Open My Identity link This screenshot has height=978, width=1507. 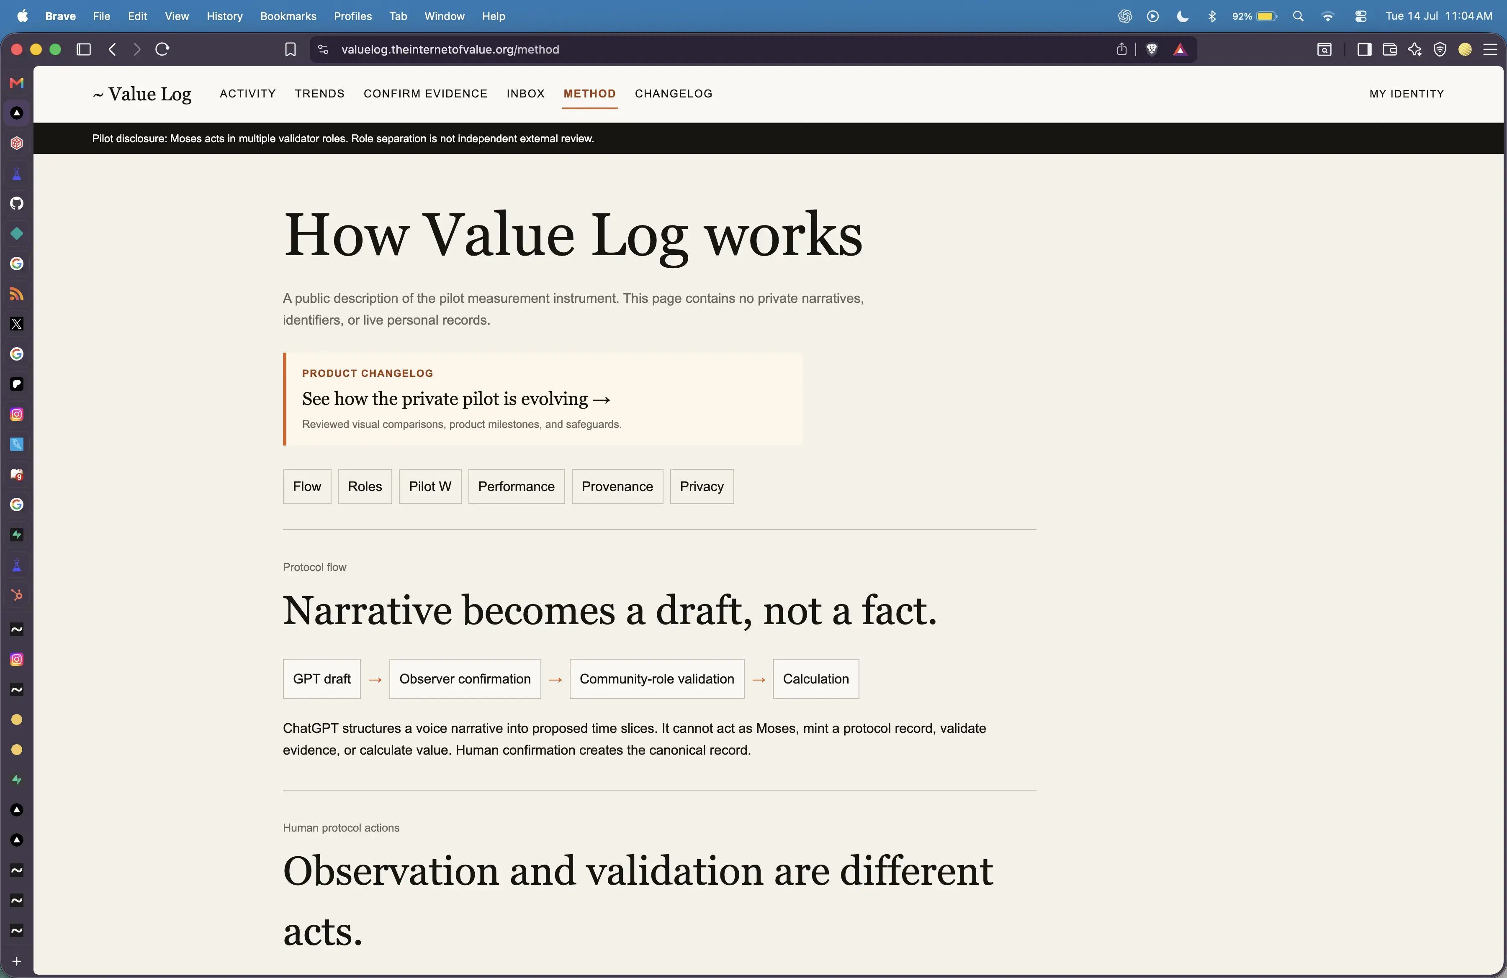(1406, 94)
